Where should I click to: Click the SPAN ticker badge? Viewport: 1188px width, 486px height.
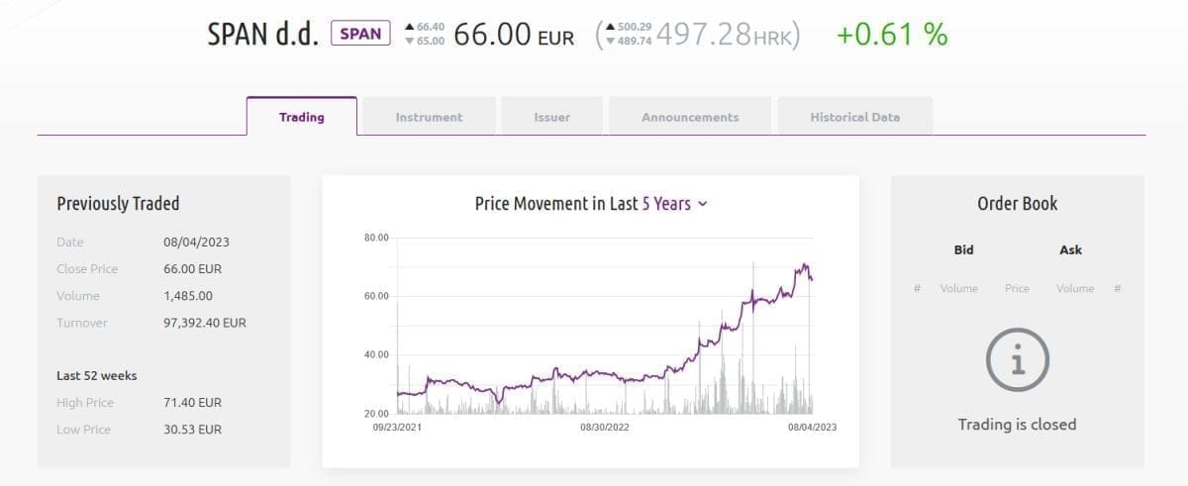pyautogui.click(x=360, y=34)
